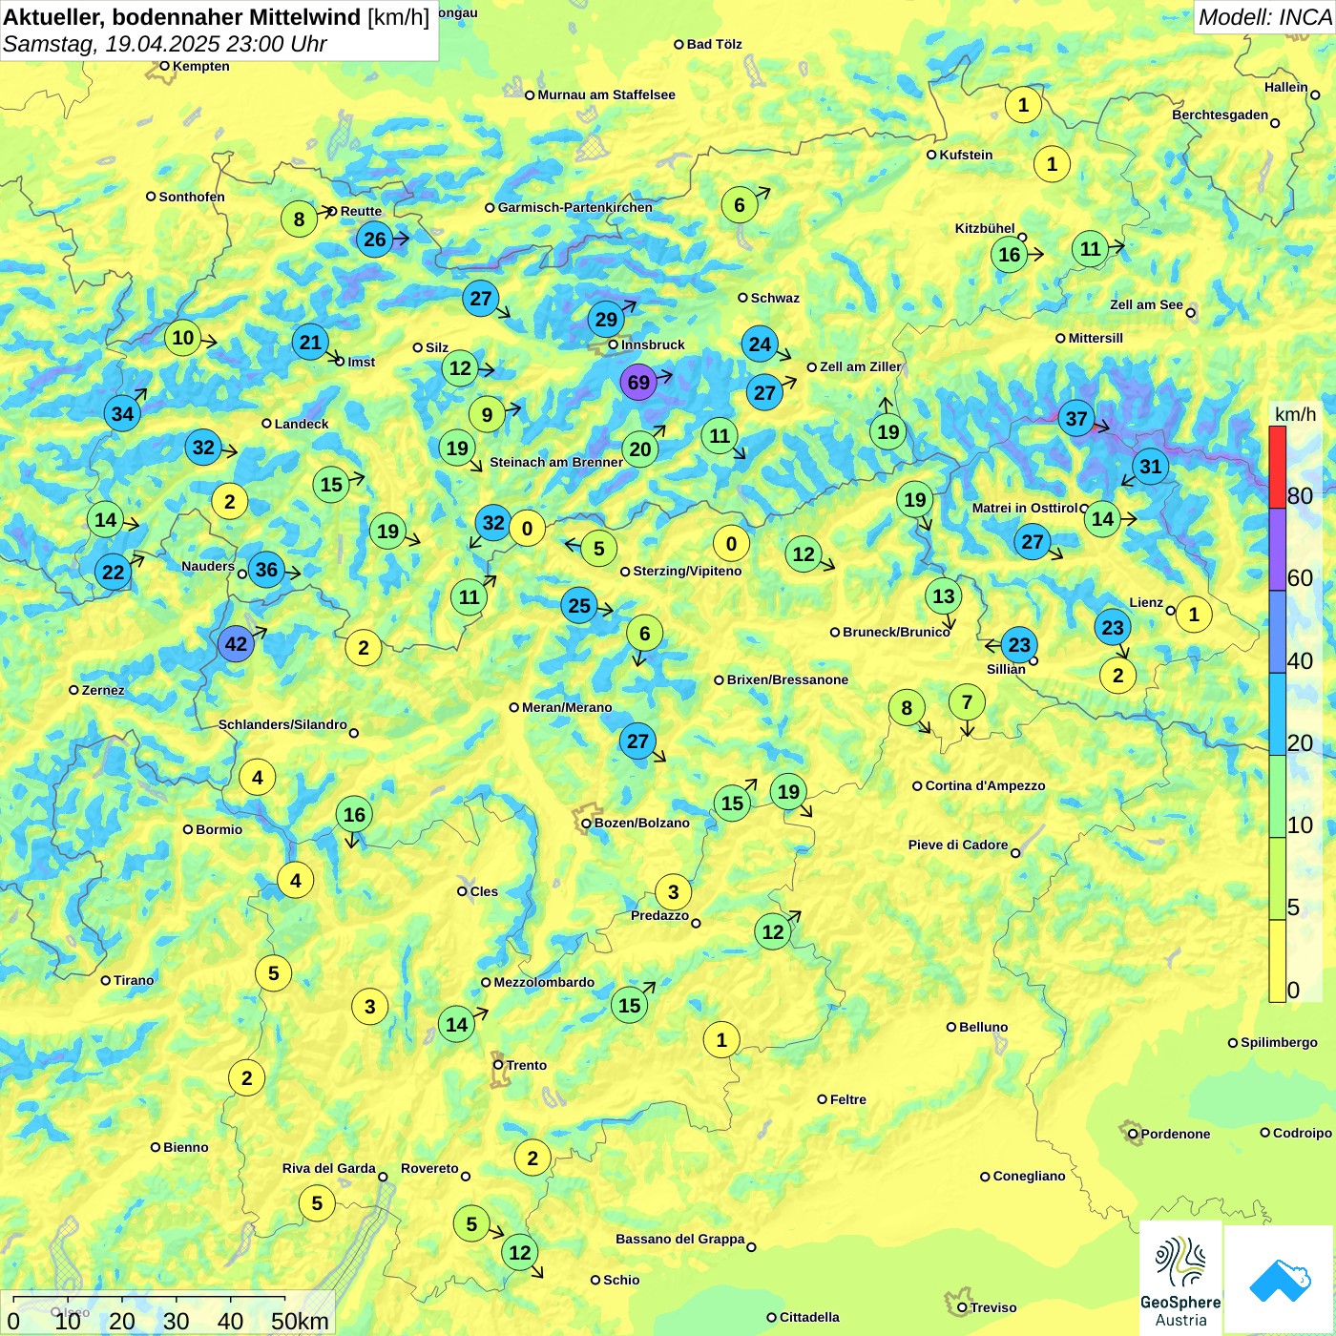Click the Landeck town label

(x=302, y=424)
